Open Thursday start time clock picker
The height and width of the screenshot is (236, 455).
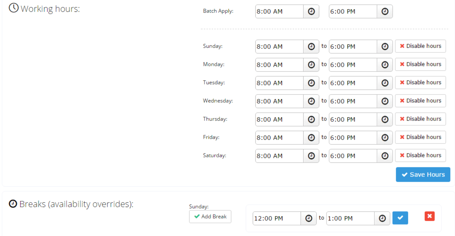311,119
